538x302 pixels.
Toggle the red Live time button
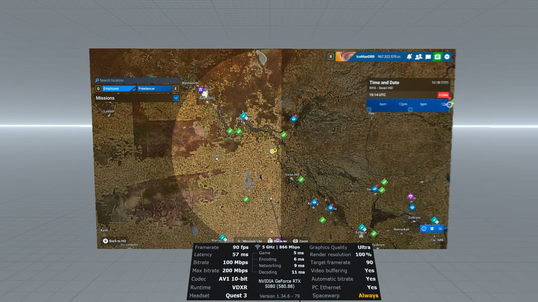click(x=443, y=95)
